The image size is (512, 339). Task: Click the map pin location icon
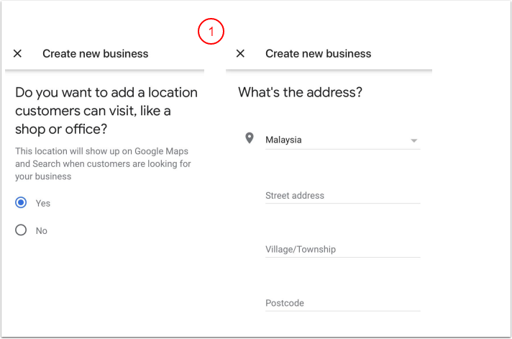coord(250,138)
